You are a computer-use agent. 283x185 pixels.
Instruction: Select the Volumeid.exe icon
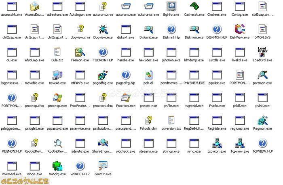pyautogui.click(x=12, y=166)
